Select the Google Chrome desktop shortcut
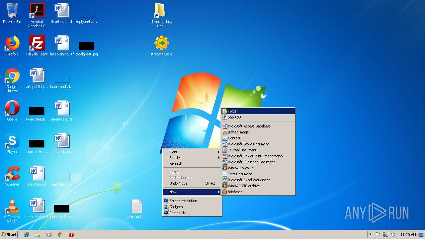The image size is (425, 239). pyautogui.click(x=12, y=80)
